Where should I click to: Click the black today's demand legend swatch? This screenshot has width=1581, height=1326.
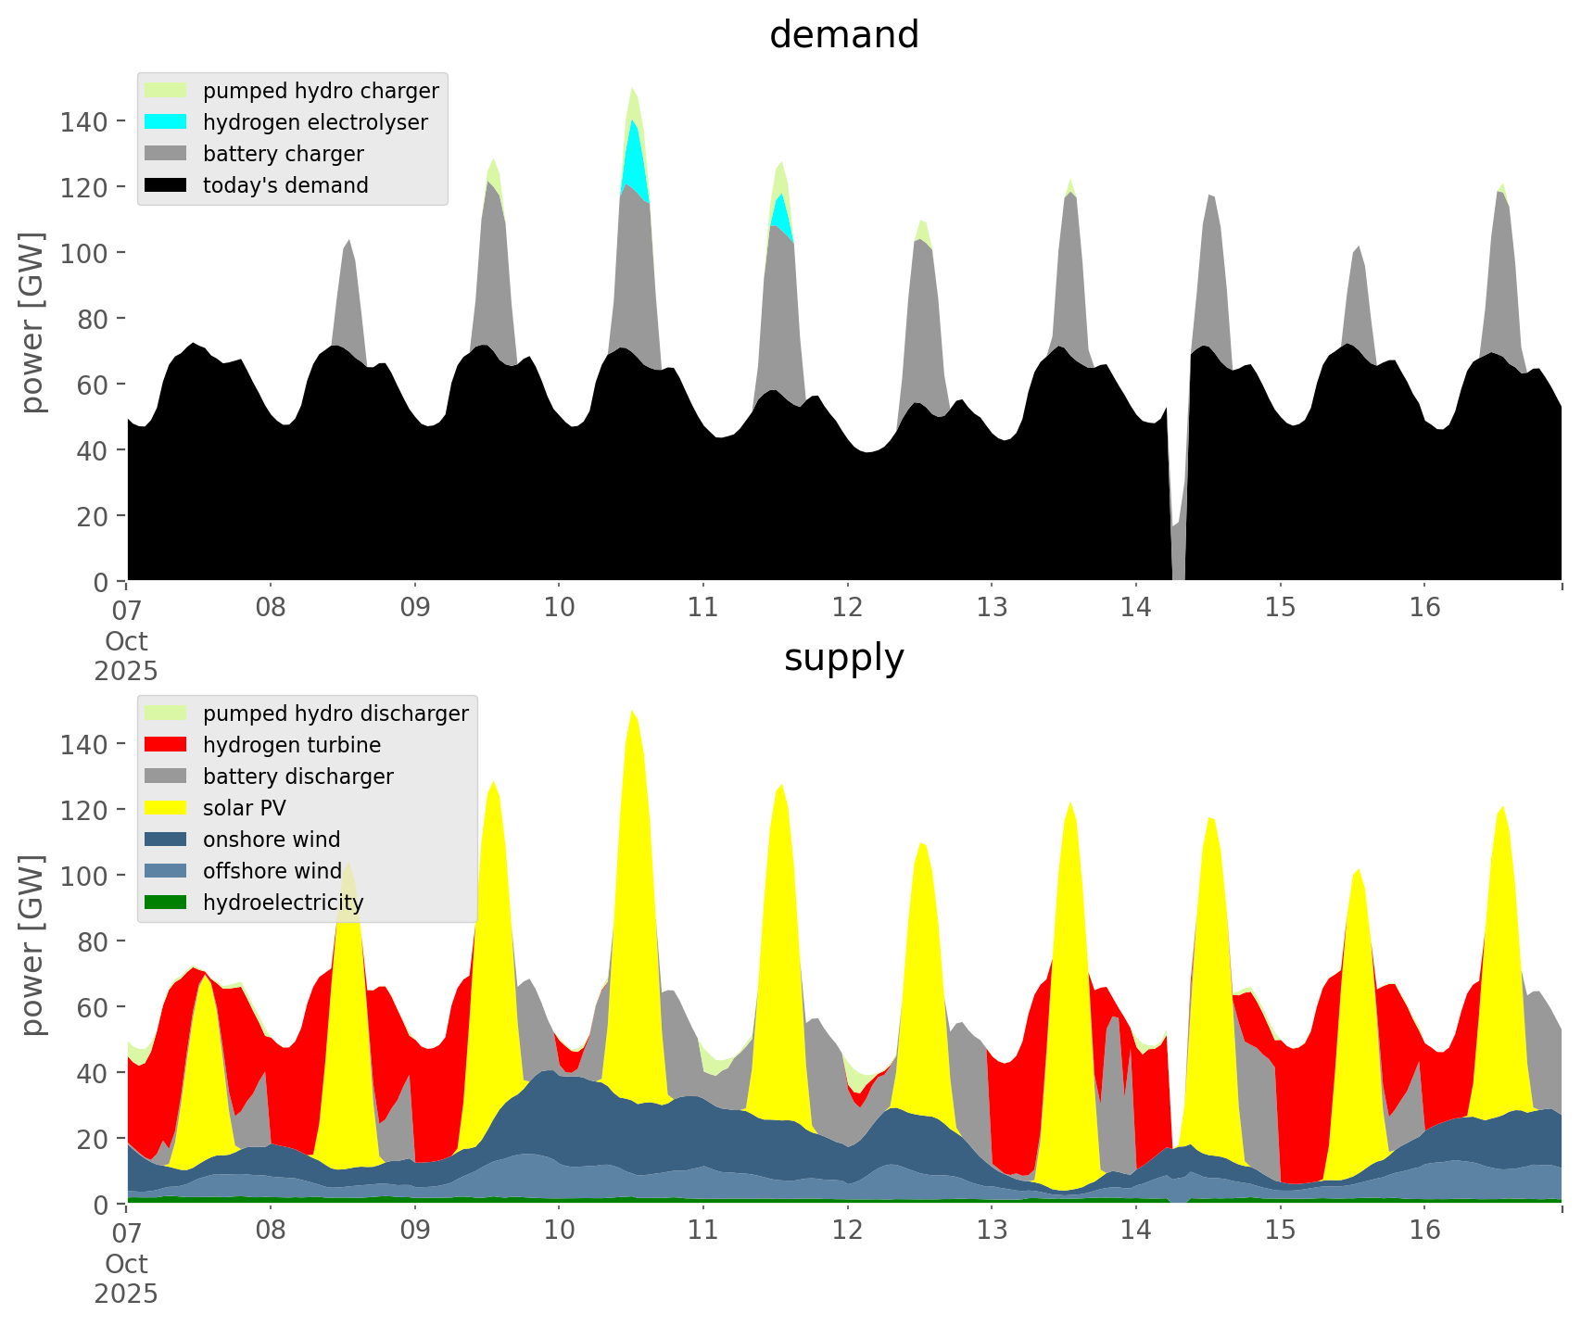click(166, 185)
